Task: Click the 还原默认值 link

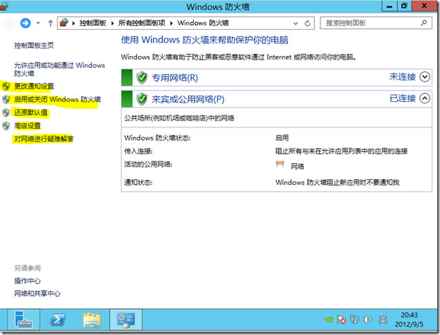Action: click(x=30, y=112)
